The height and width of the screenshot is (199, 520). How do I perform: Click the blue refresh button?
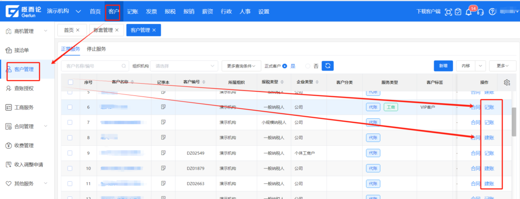tap(328, 65)
